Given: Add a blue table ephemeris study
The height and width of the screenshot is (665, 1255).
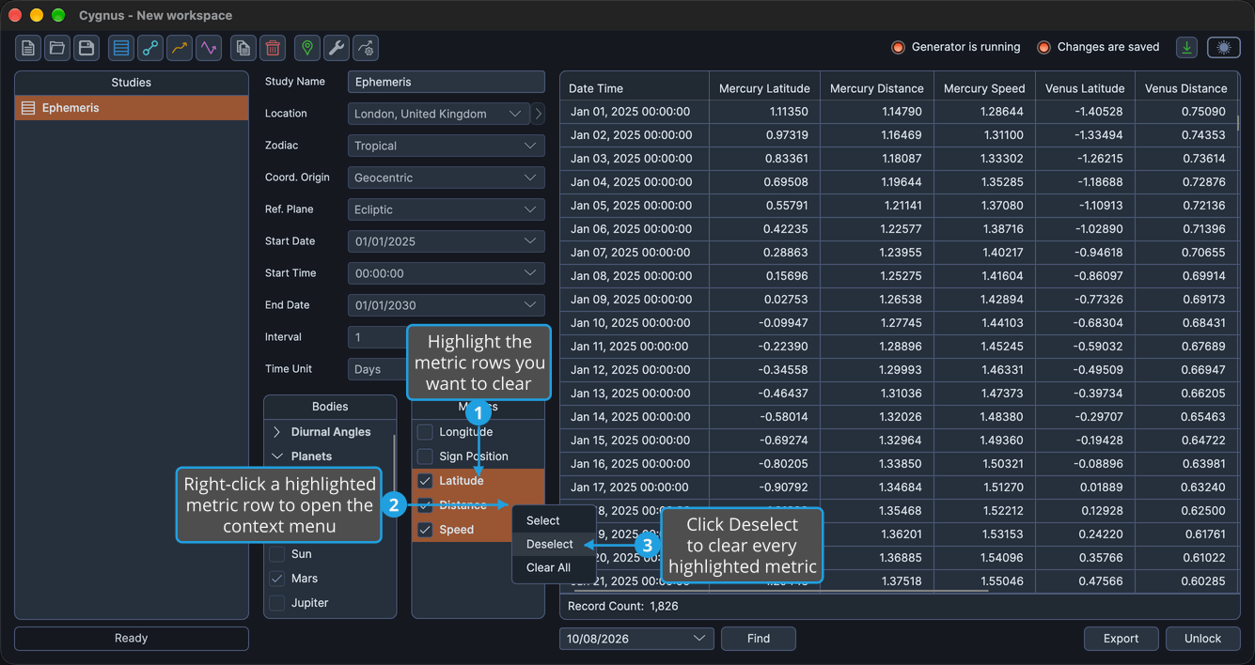Looking at the screenshot, I should pos(120,48).
